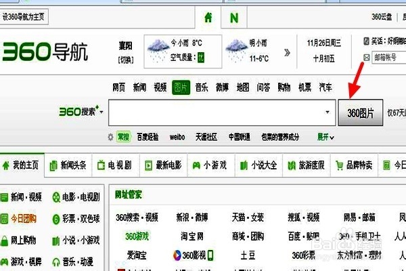Select the 图片 search tab
Image resolution: width=406 pixels, height=271 pixels.
(181, 87)
